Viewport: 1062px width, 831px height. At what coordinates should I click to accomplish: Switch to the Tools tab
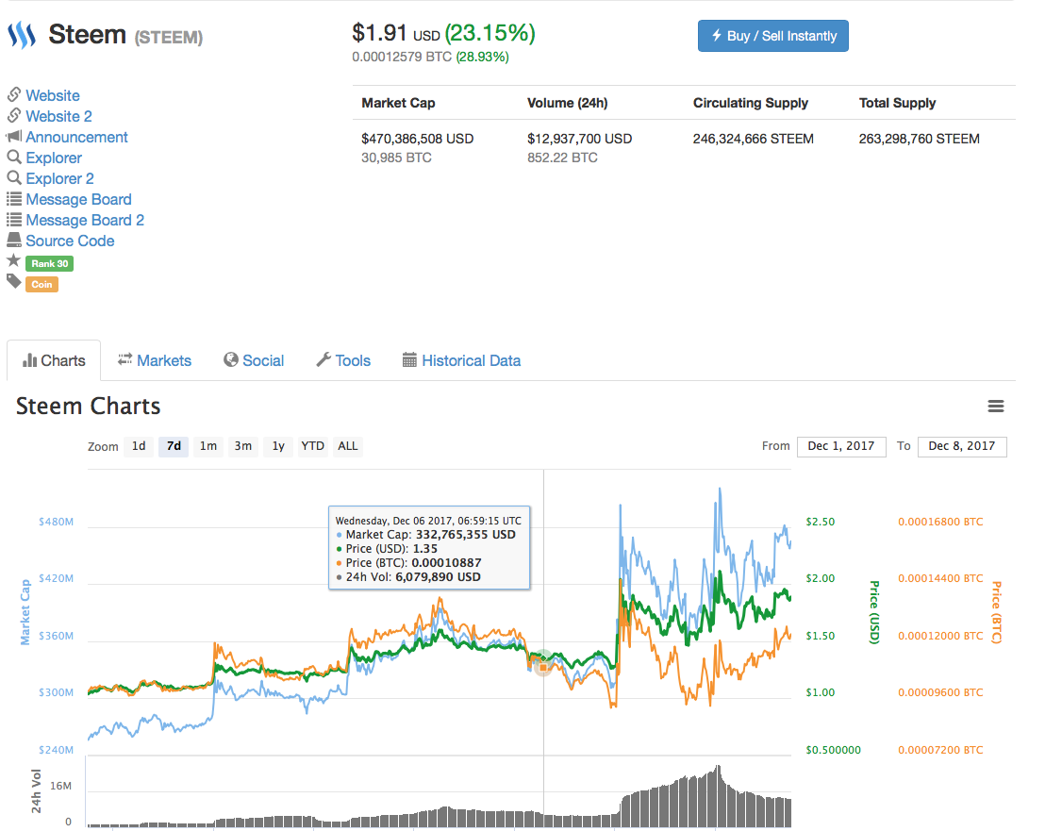[343, 360]
